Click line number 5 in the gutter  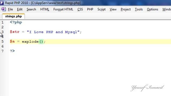[x=2, y=42]
